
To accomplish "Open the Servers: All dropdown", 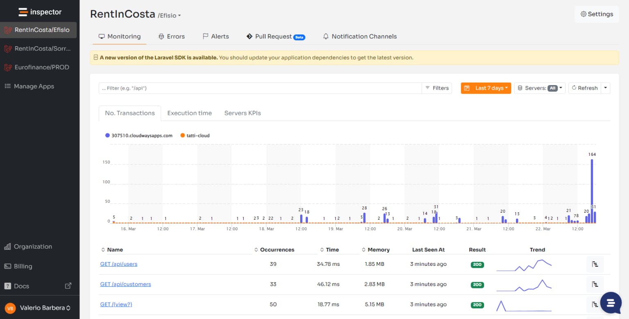I will click(x=540, y=88).
